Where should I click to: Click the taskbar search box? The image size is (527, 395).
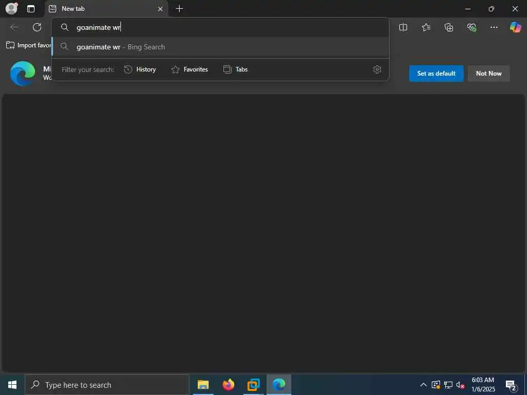click(x=107, y=385)
